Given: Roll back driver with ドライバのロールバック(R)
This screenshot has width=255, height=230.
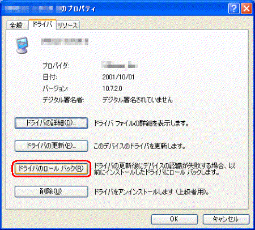Looking at the screenshot, I should 52,169.
